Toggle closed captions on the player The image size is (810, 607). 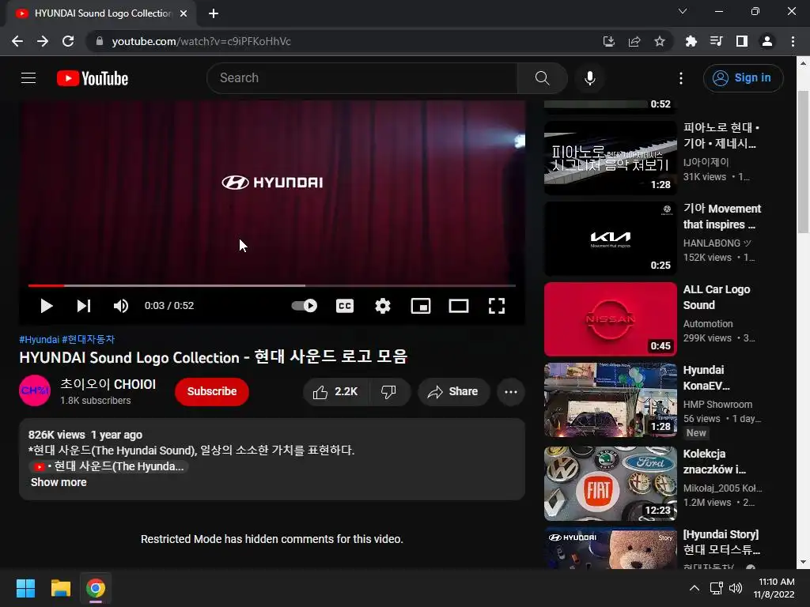coord(345,306)
